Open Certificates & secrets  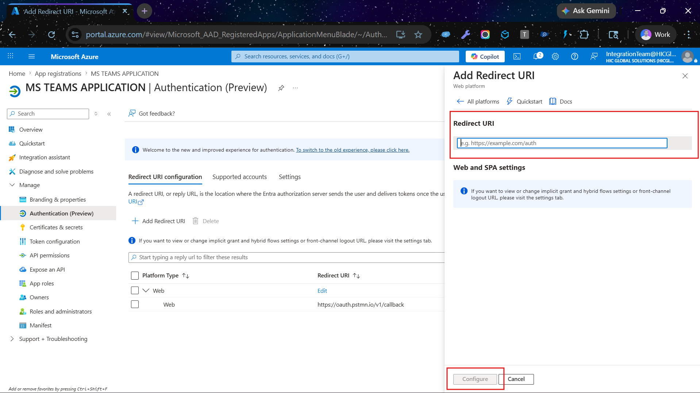(56, 227)
